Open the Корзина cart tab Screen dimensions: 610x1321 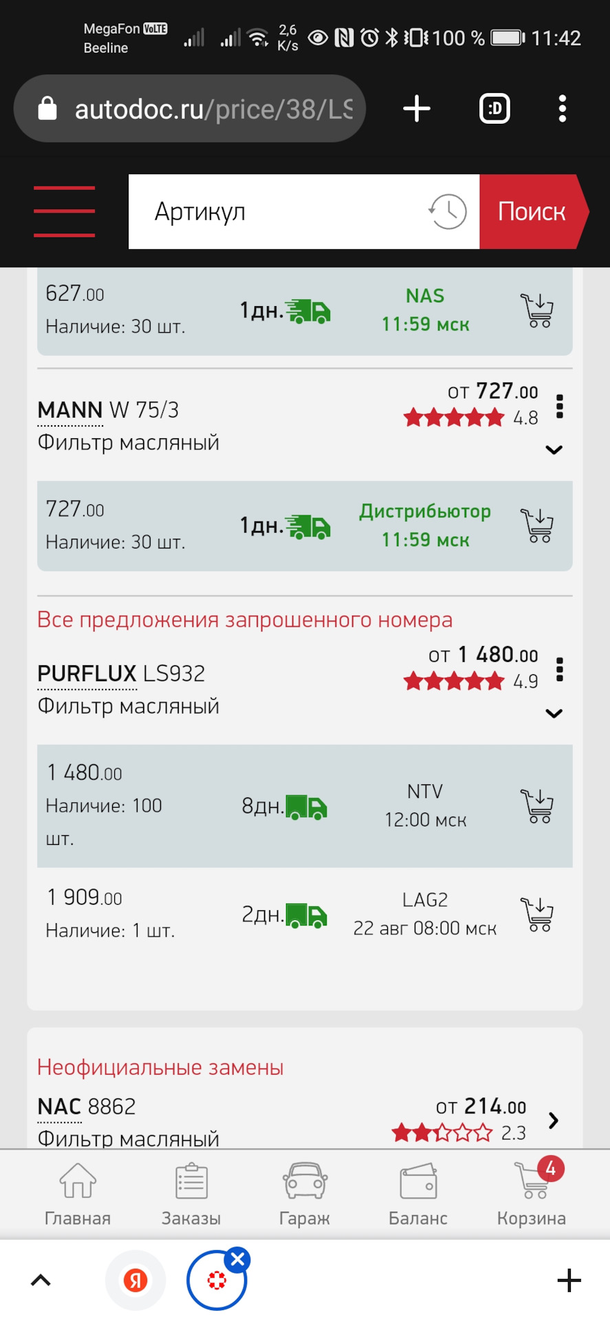(x=532, y=1195)
